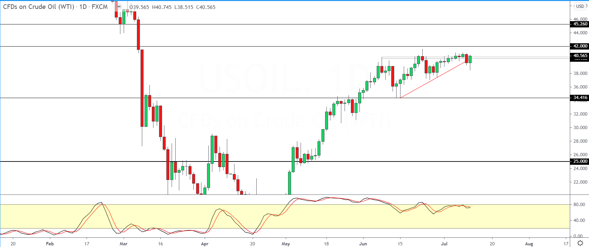The width and height of the screenshot is (589, 247).
Task: Select the 25.000 price label
Action: (x=580, y=161)
